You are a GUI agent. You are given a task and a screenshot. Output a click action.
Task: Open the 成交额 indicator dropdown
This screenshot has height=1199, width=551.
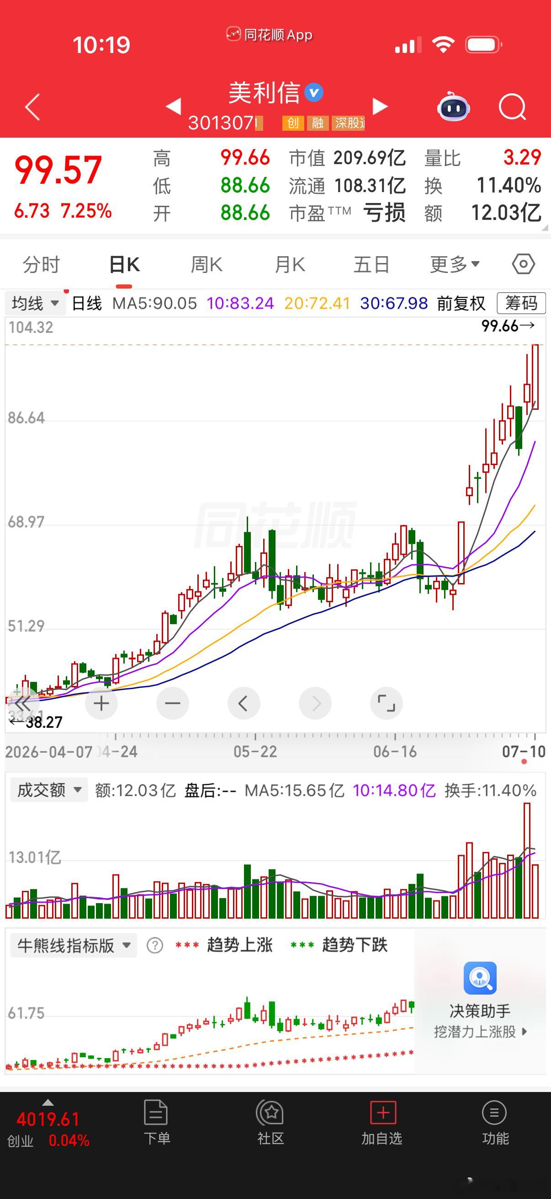pyautogui.click(x=49, y=790)
